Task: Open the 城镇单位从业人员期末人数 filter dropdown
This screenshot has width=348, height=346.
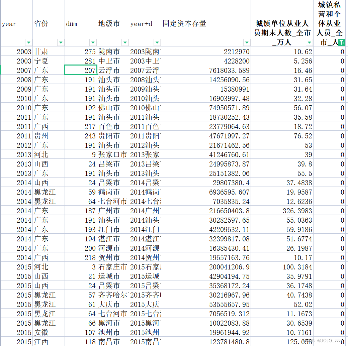Action: [309, 42]
